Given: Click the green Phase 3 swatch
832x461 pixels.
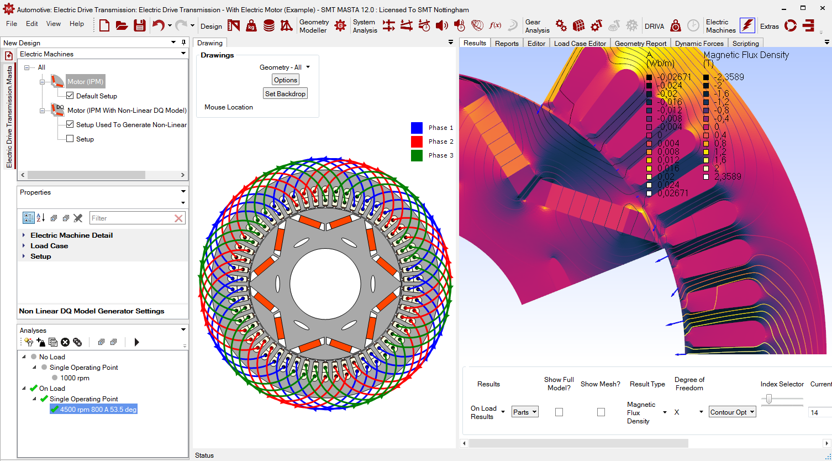Looking at the screenshot, I should pos(417,155).
